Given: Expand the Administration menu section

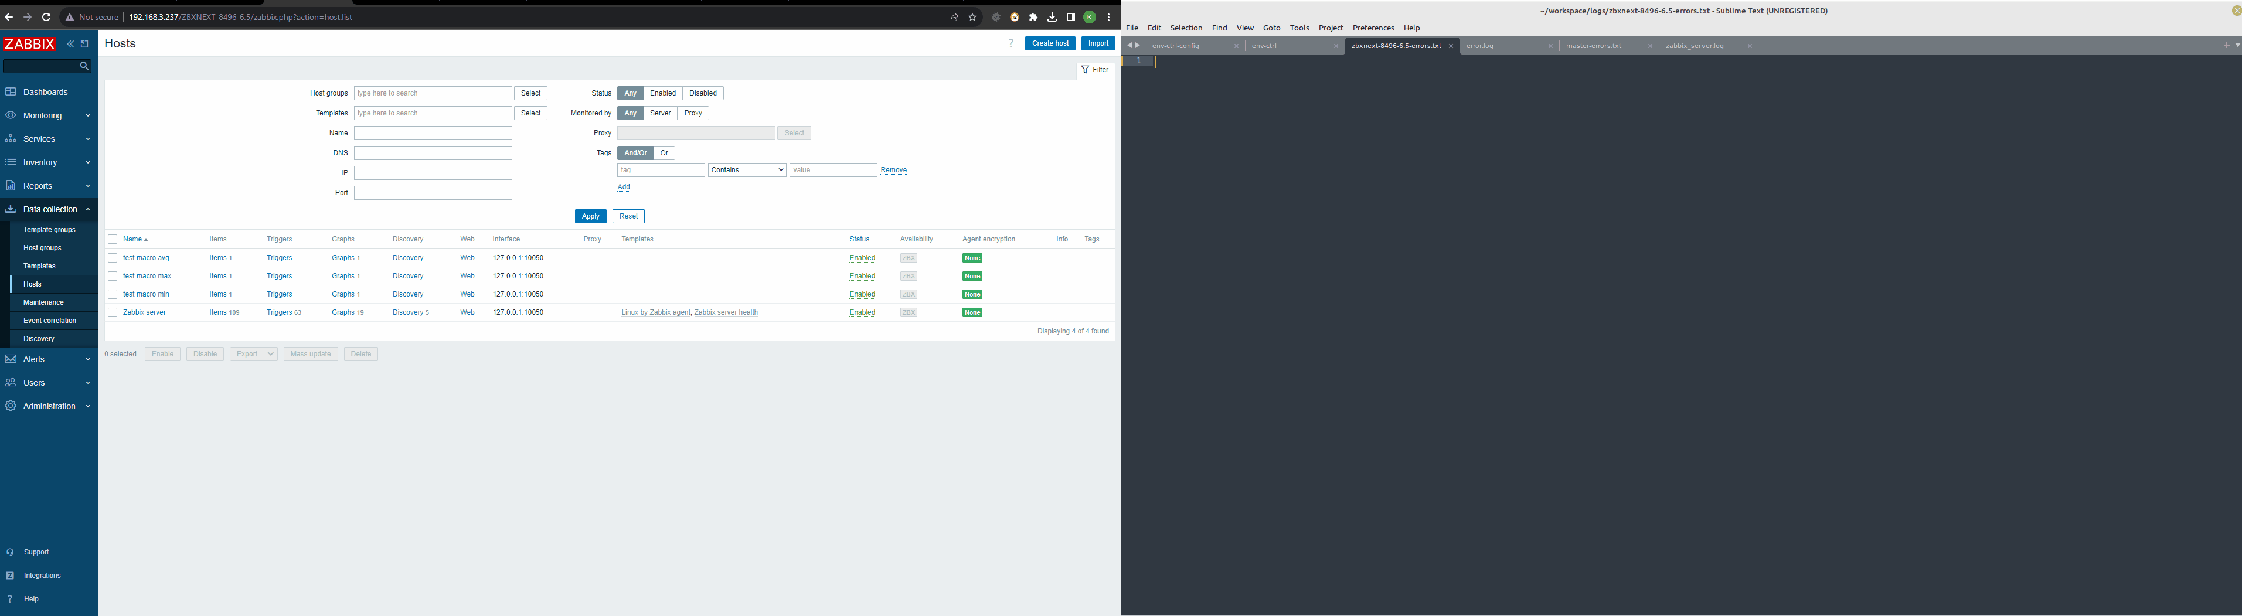Looking at the screenshot, I should tap(49, 406).
